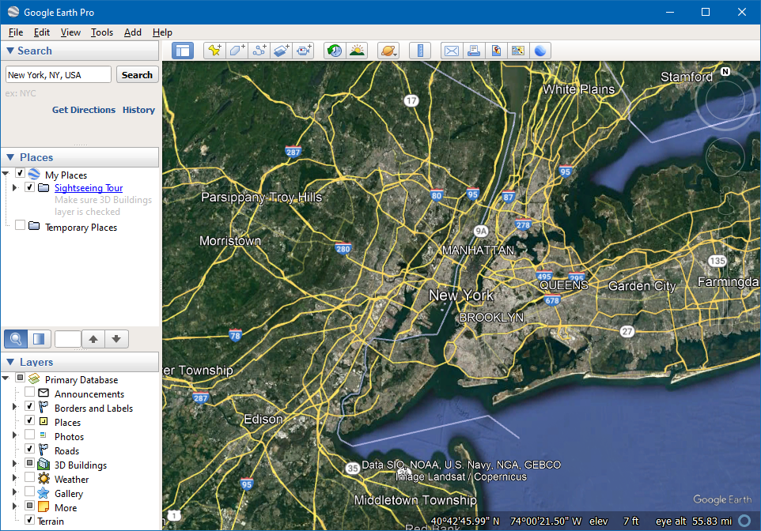Open the Tools menu
This screenshot has width=761, height=531.
click(101, 32)
